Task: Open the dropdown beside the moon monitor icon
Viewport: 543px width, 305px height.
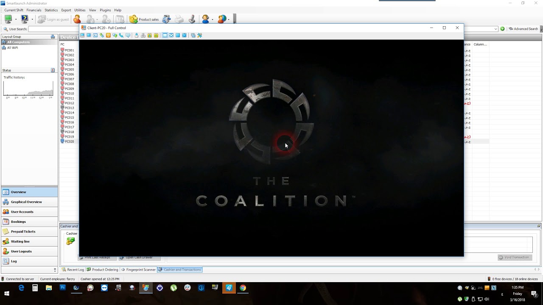Action: click(x=32, y=19)
